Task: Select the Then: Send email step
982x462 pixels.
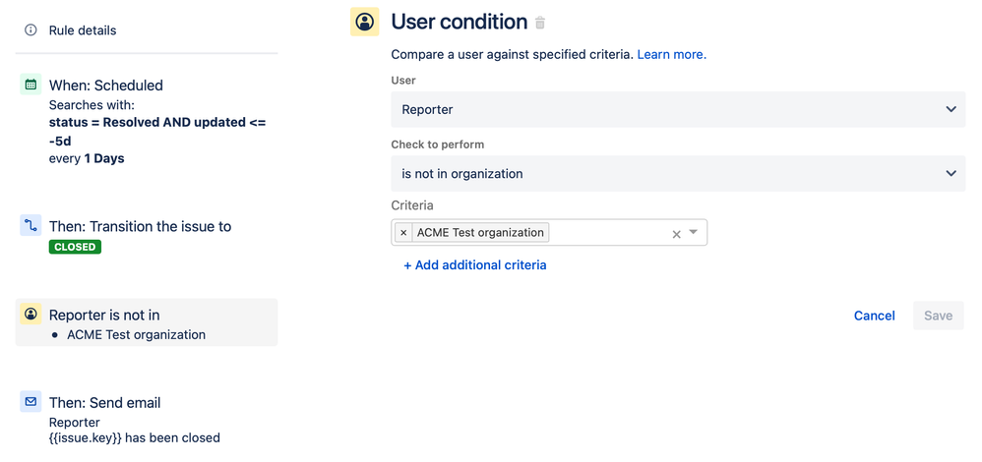Action: (104, 402)
